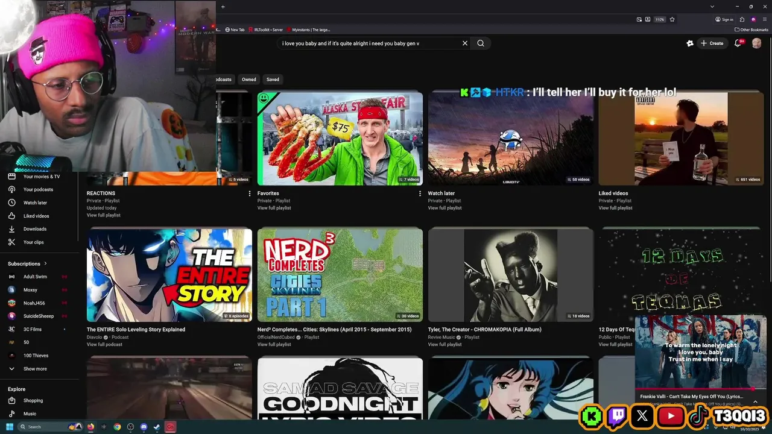Open Watch later from the sidebar
Viewport: 772px width, 434px height.
(39, 203)
